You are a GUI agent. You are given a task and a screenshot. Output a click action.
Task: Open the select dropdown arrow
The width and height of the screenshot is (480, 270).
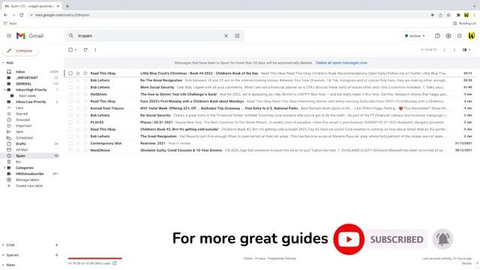pos(76,49)
